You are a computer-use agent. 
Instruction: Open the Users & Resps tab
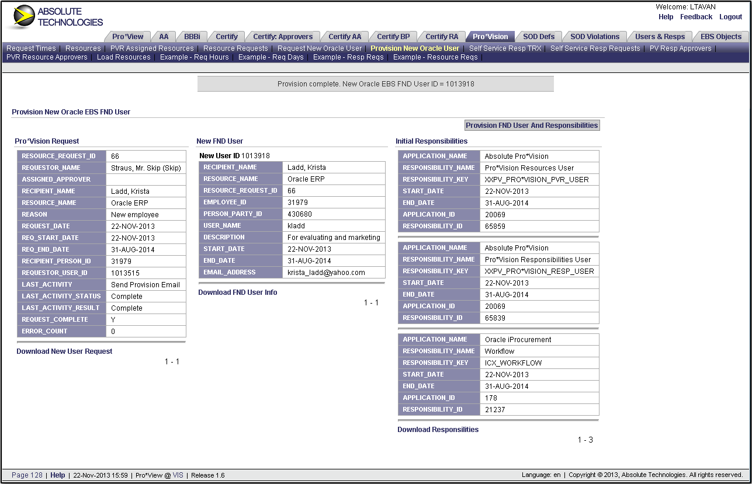coord(660,36)
